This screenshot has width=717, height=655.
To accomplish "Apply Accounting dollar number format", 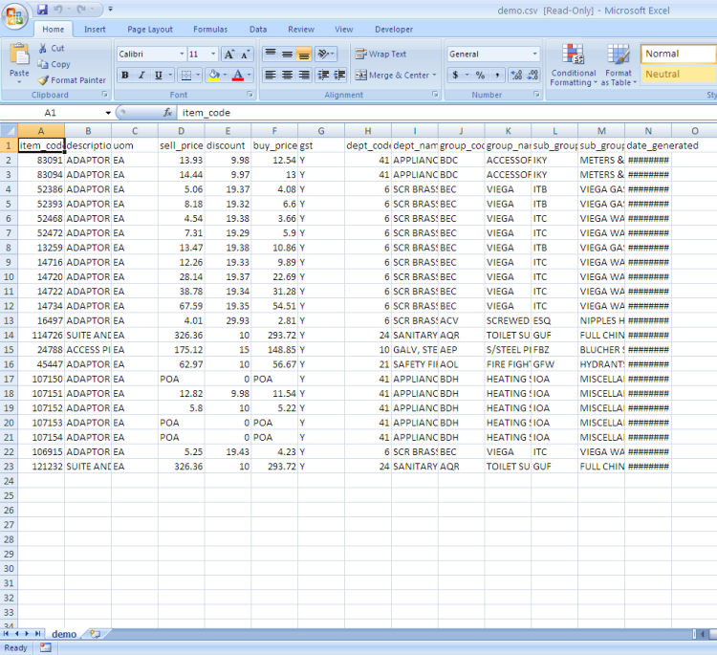I will click(x=455, y=75).
